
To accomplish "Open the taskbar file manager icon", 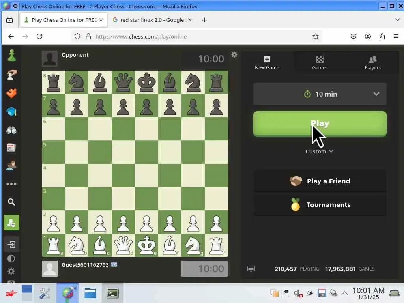I will [90, 293].
